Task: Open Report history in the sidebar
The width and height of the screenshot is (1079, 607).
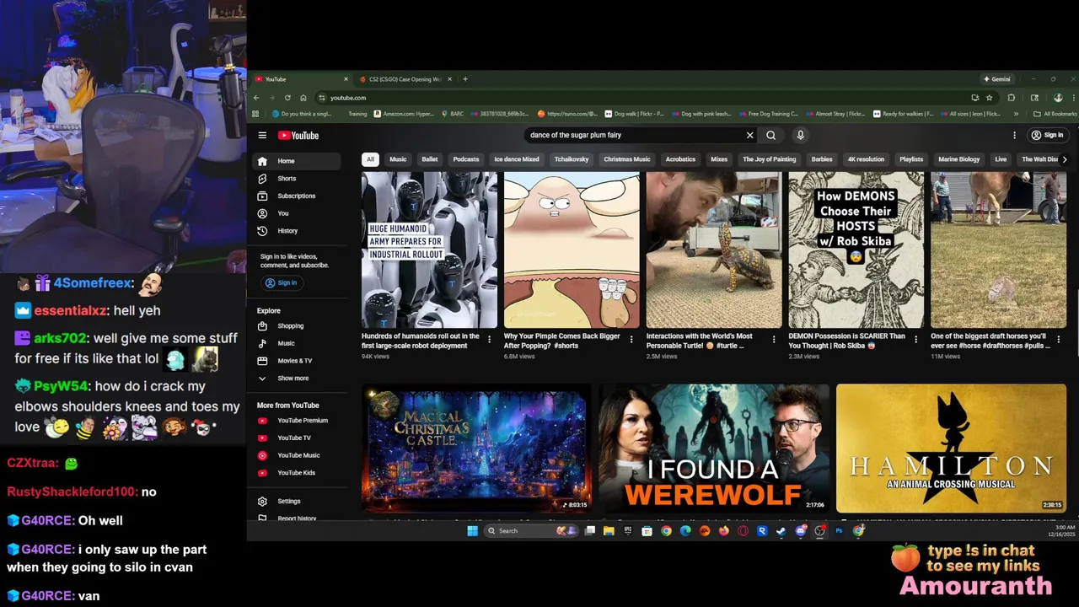Action: pos(297,517)
